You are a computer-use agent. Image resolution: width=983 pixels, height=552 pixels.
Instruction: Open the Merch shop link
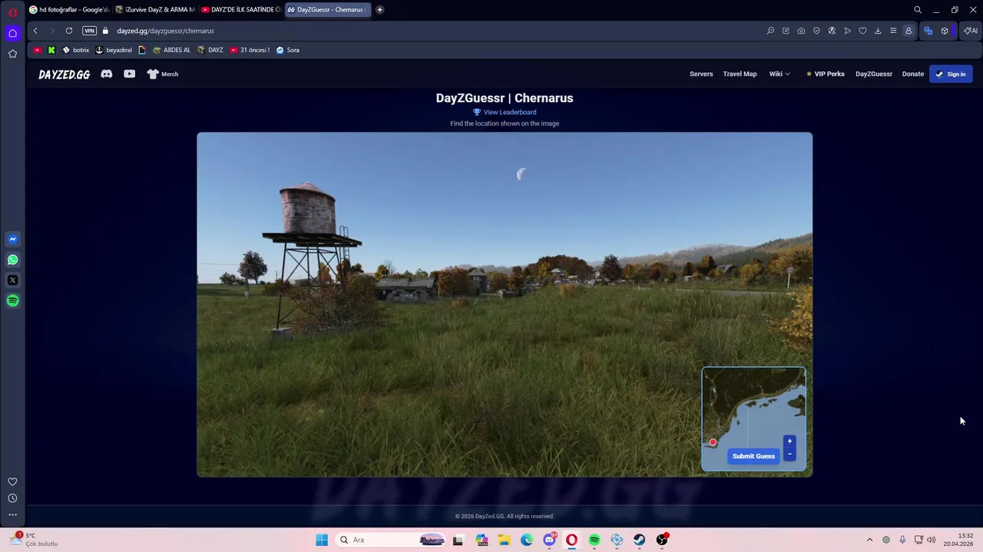click(x=162, y=74)
